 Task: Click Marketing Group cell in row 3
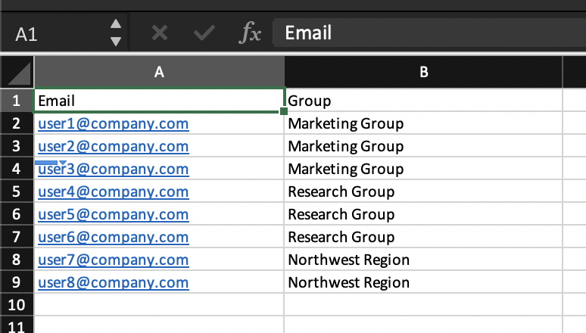(x=423, y=146)
